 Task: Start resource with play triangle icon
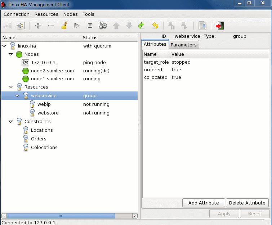tap(77, 26)
